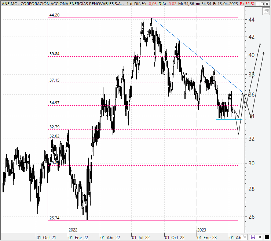This screenshot has width=271, height=241.
Task: Click the 2023 year marker
Action: tap(202, 230)
